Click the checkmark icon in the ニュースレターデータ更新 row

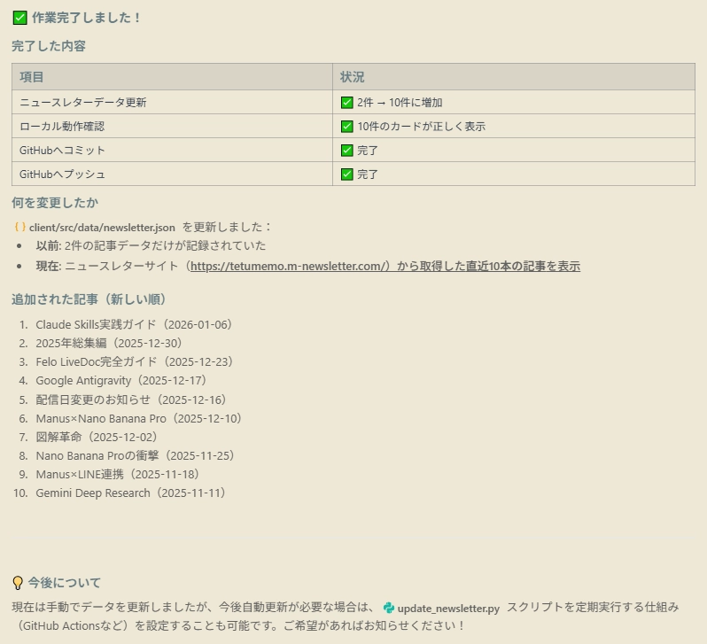[x=346, y=103]
